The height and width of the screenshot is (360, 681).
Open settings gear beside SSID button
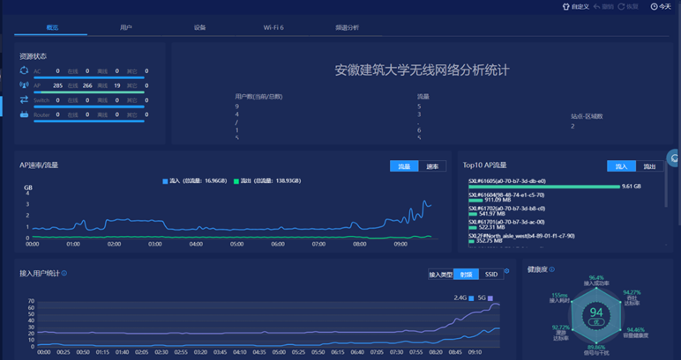[506, 272]
